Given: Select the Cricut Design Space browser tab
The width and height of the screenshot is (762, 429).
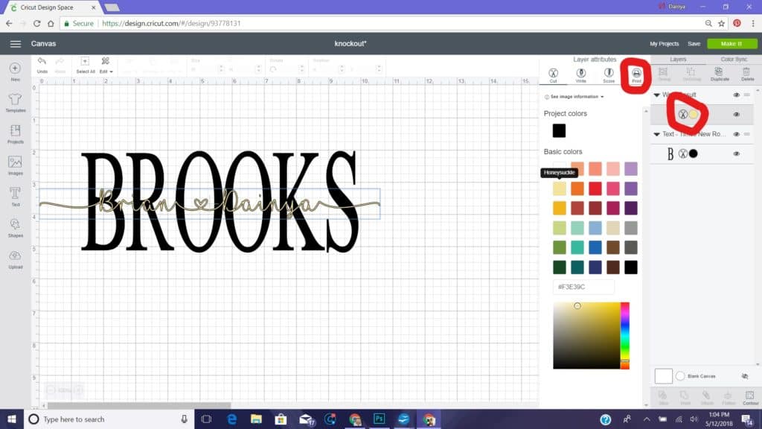Looking at the screenshot, I should (x=53, y=7).
